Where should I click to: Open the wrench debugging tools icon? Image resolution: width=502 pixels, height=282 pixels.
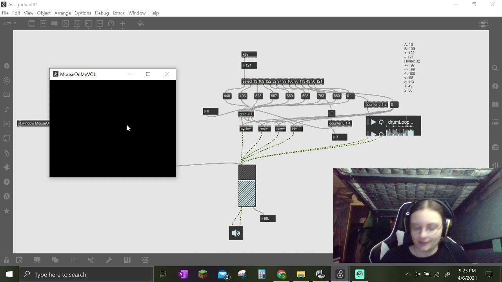click(x=109, y=260)
